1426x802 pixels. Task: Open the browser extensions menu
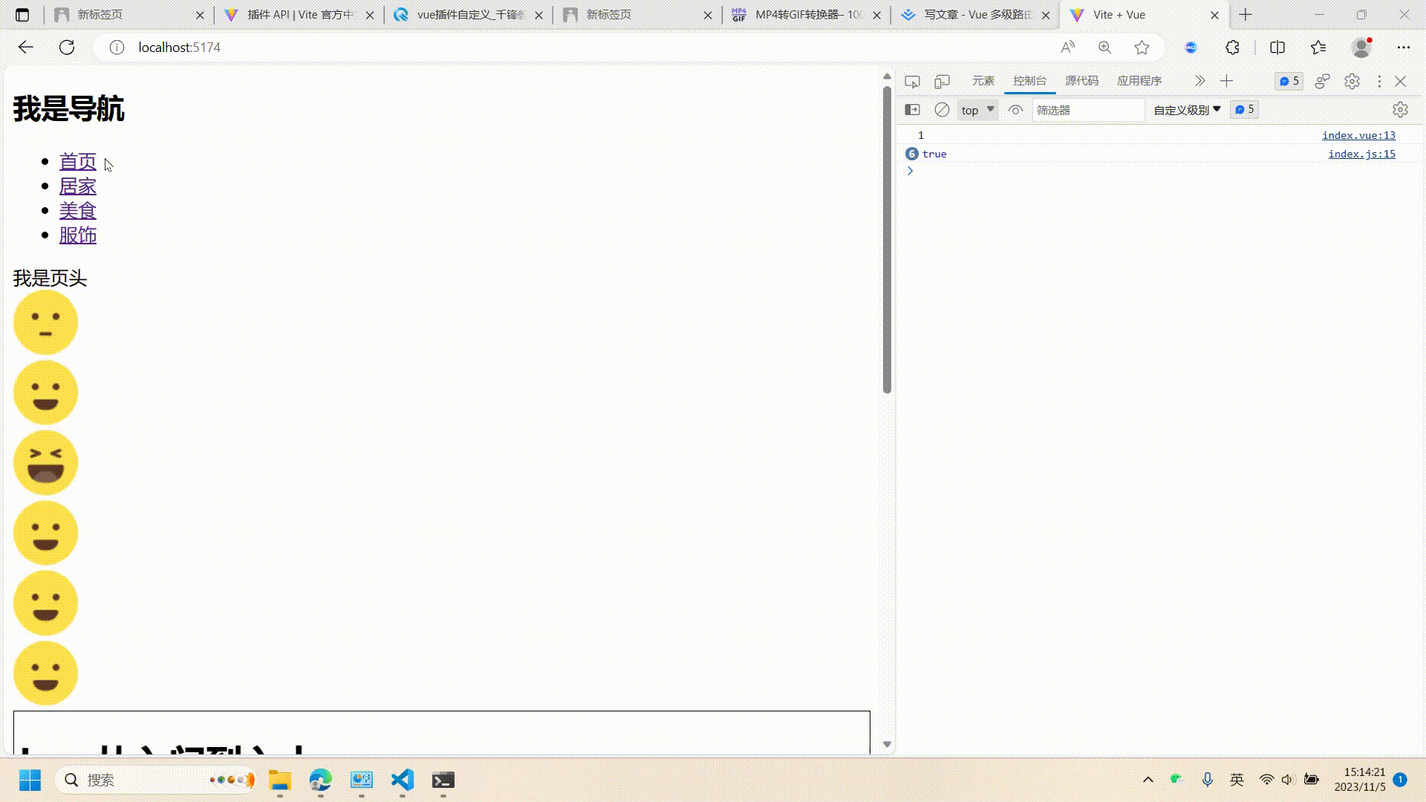1232,47
